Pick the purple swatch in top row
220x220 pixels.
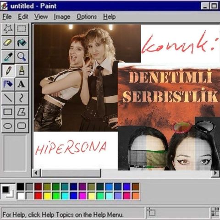(82, 187)
